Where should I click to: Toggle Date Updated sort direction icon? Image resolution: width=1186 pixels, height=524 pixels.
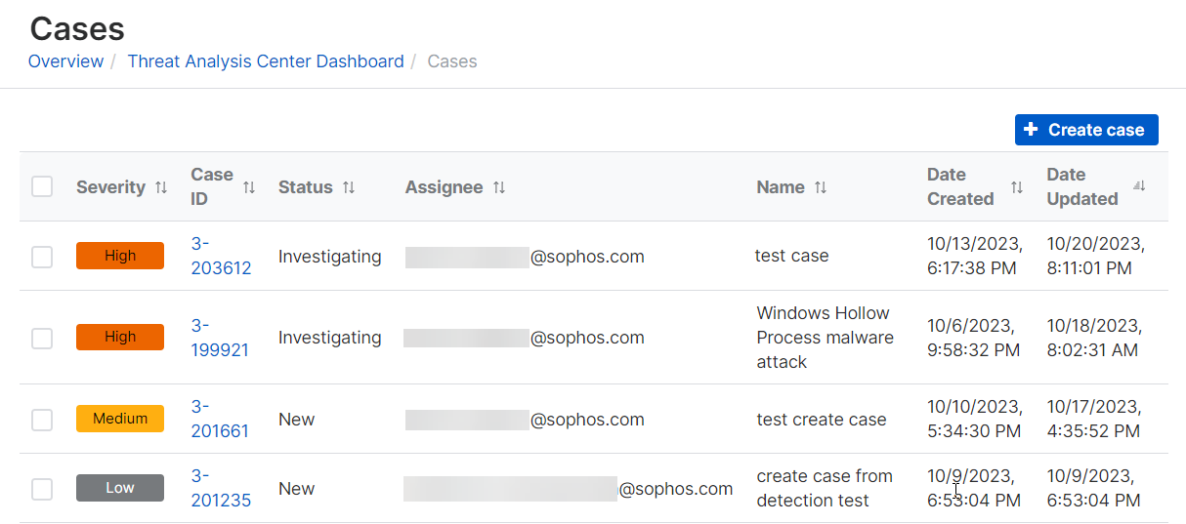[1139, 186]
